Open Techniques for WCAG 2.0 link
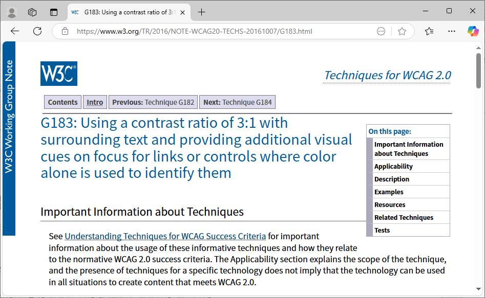 click(387, 75)
